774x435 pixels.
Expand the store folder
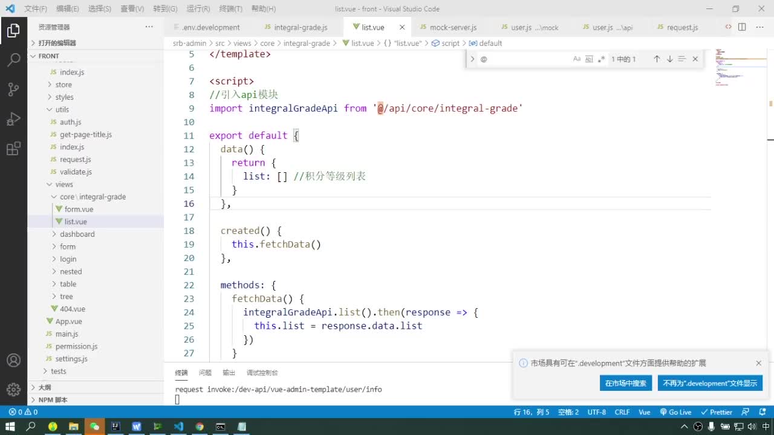coord(96,85)
